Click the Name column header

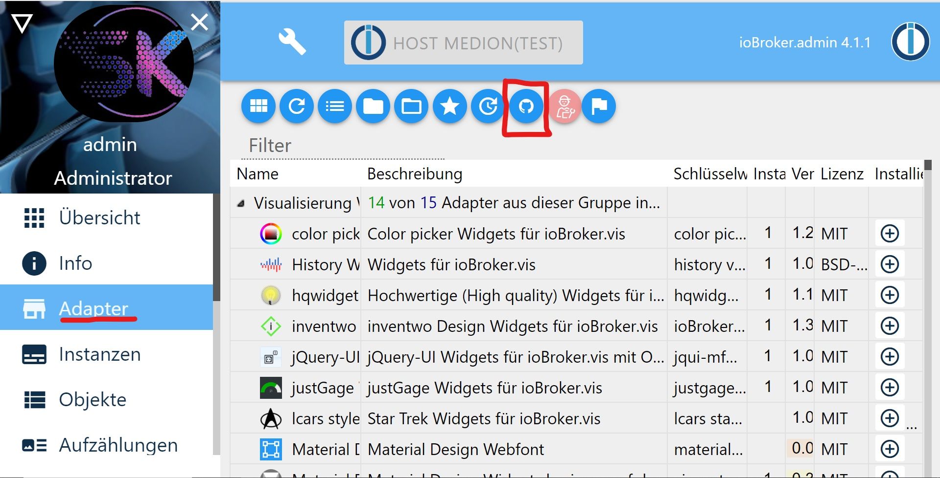(258, 174)
